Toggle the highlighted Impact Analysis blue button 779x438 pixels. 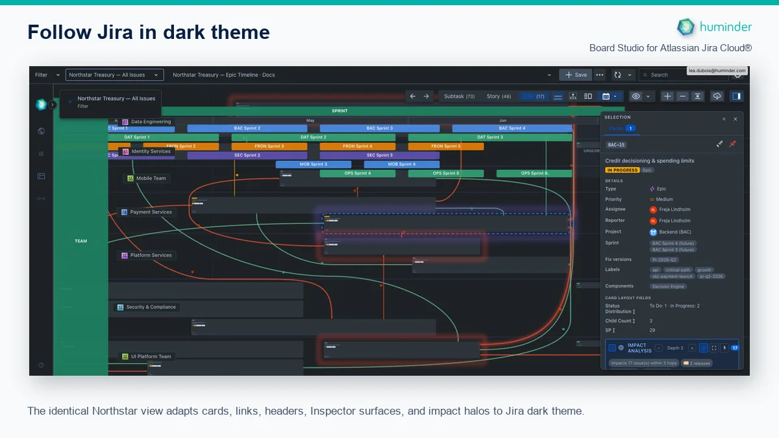704,348
